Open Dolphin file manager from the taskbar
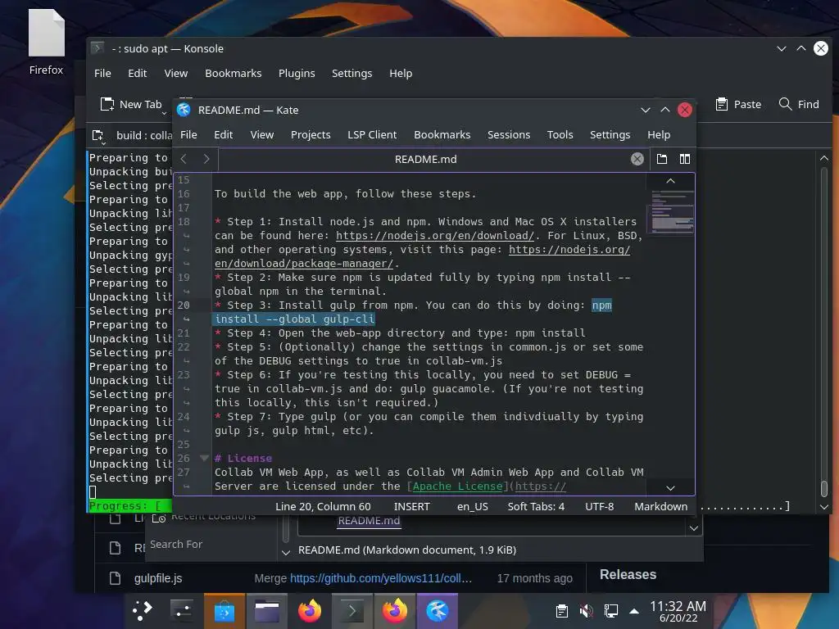Screen dimensions: 839x629 point(266,610)
